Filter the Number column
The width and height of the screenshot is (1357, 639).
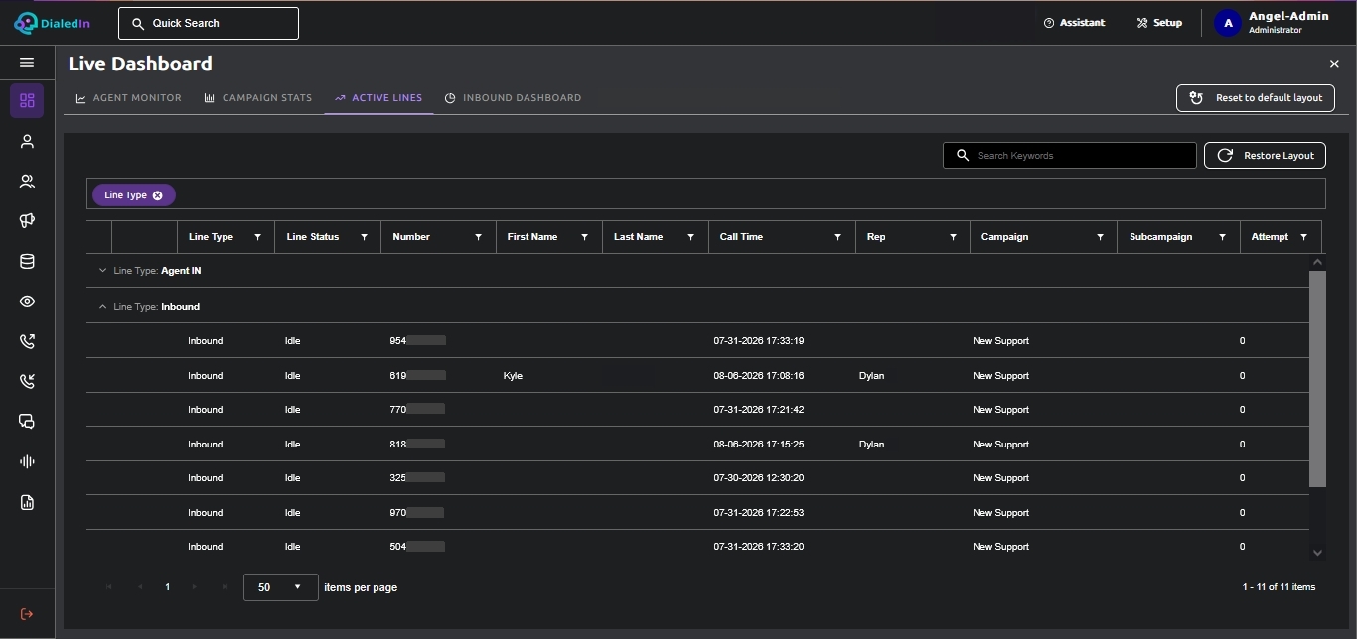pos(479,237)
